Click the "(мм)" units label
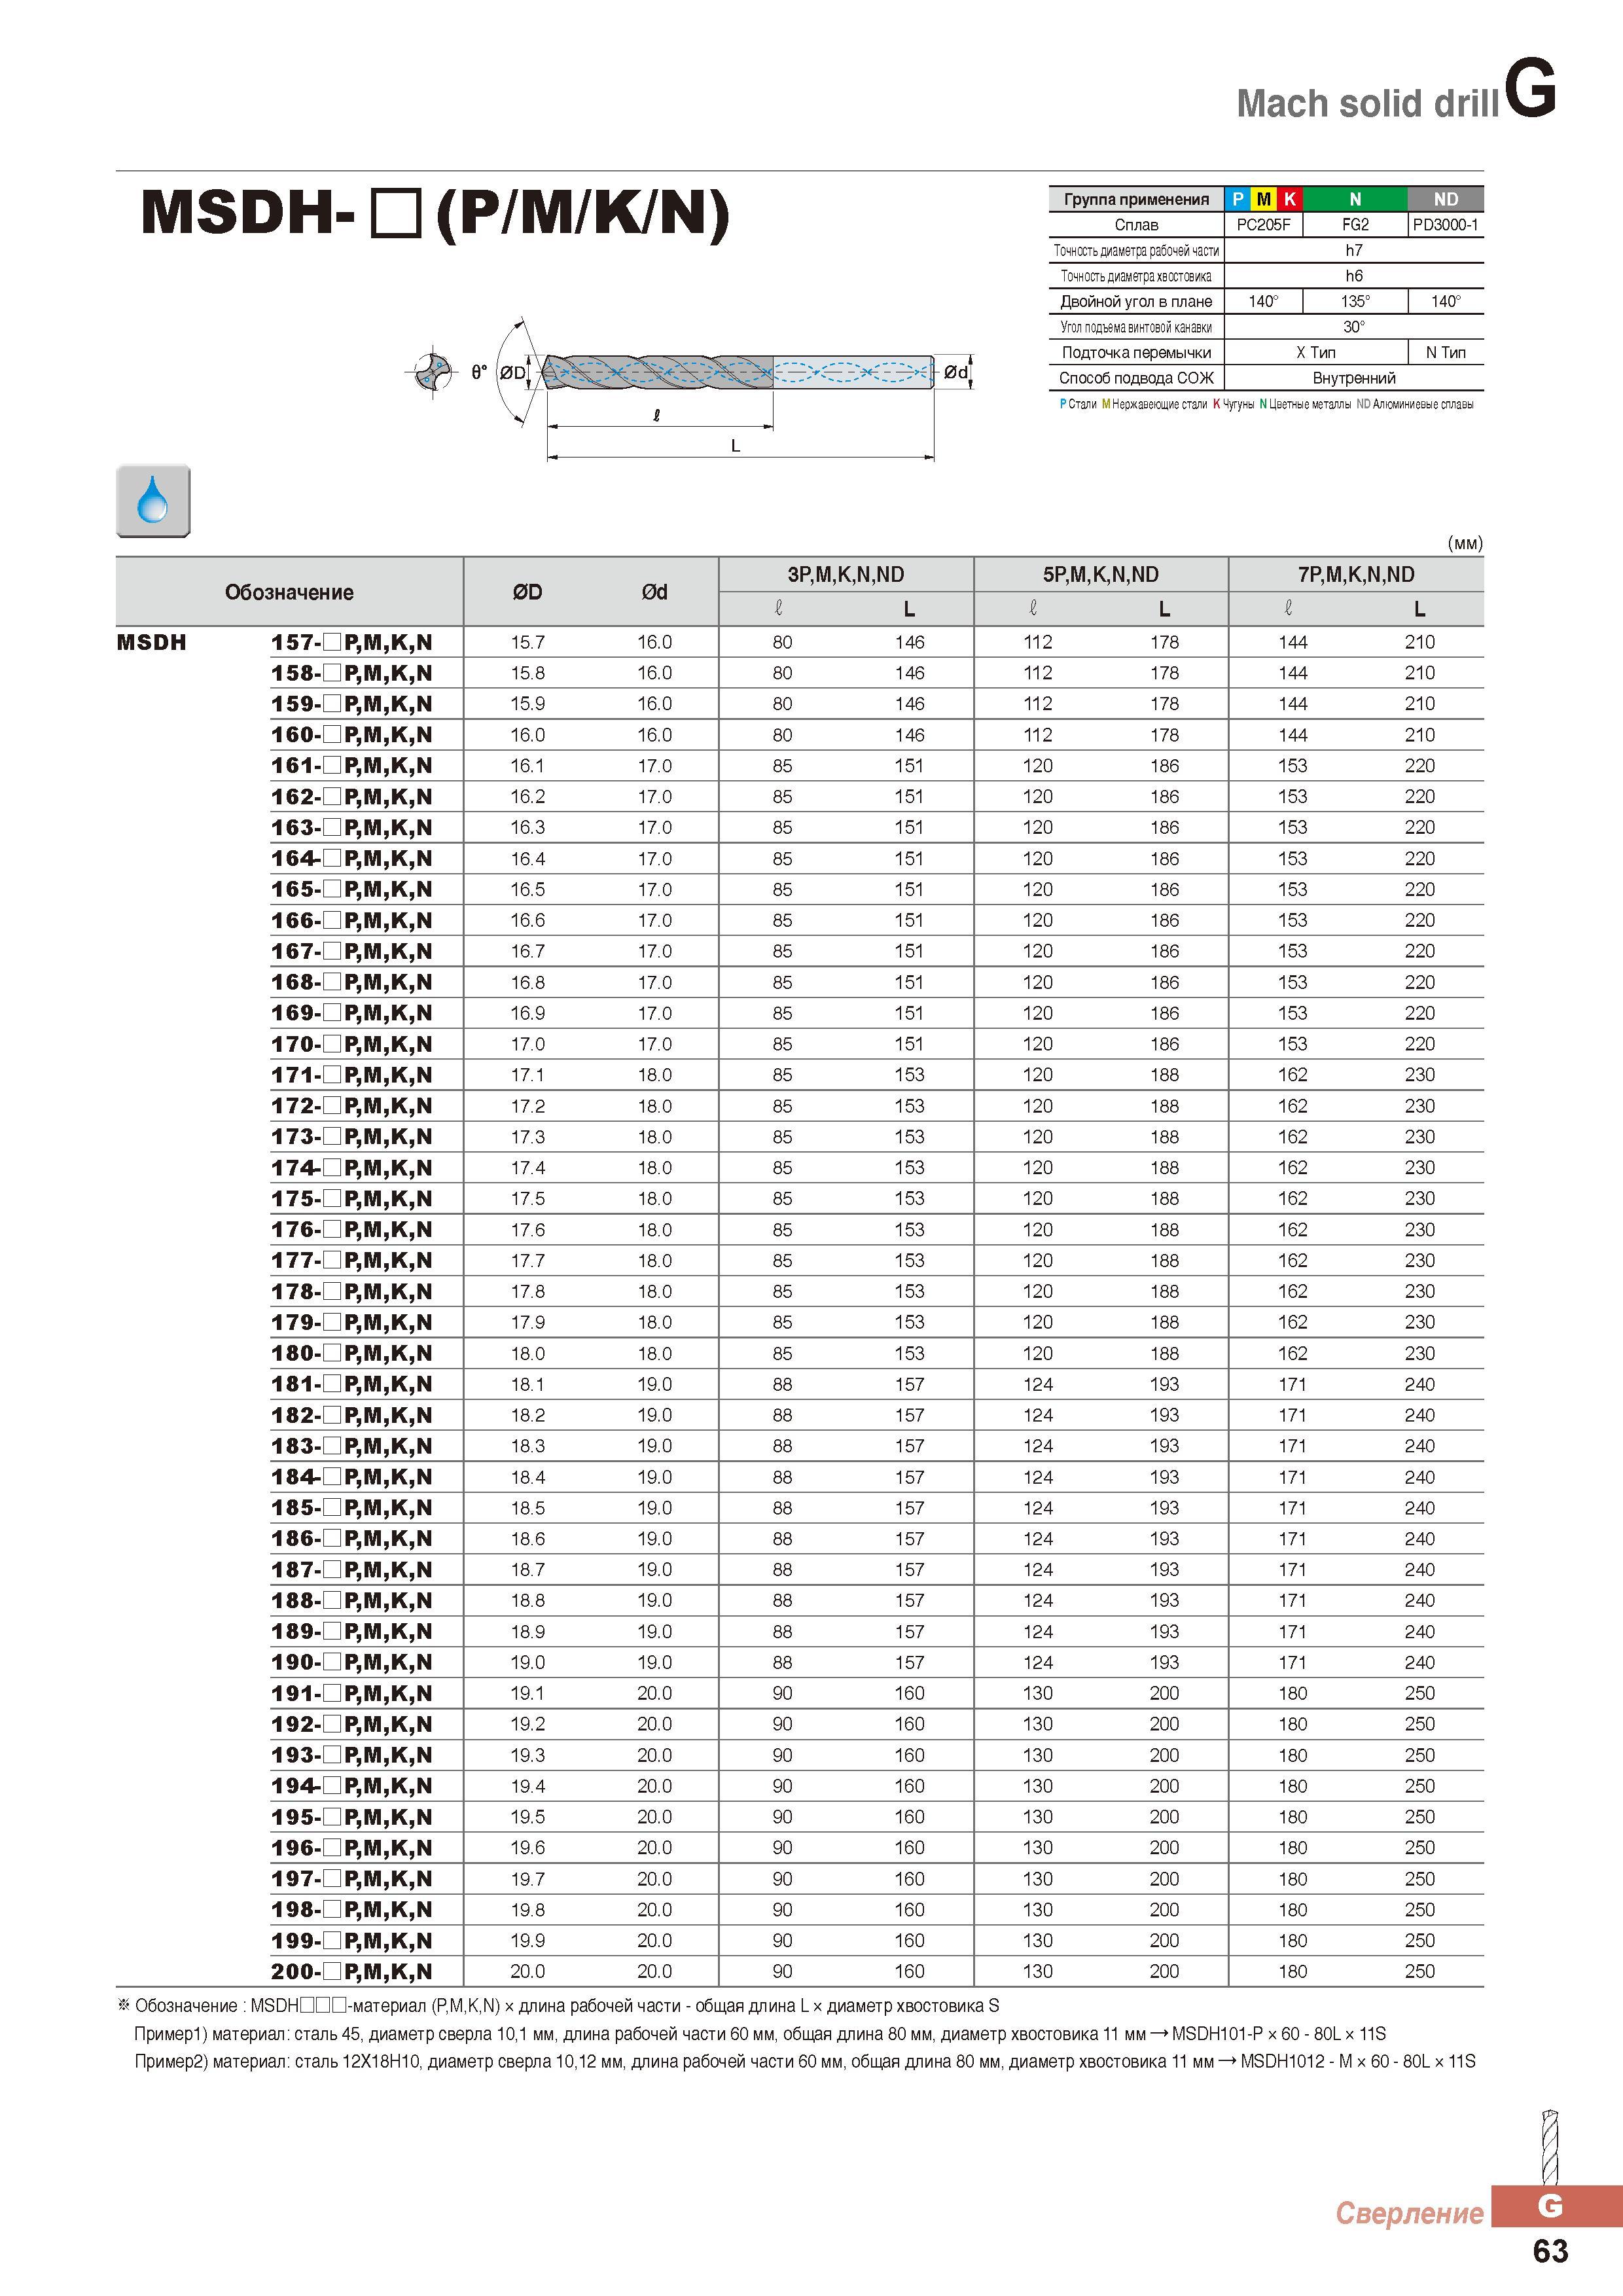The width and height of the screenshot is (1623, 2296). pos(1465,543)
